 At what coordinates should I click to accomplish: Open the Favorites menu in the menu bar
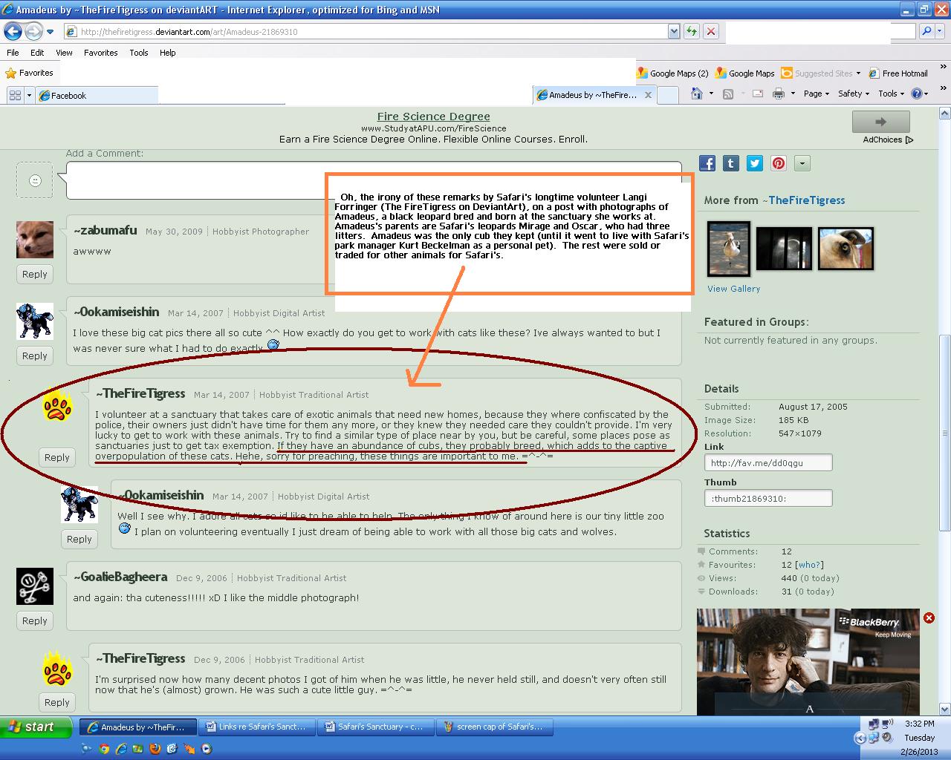point(100,53)
